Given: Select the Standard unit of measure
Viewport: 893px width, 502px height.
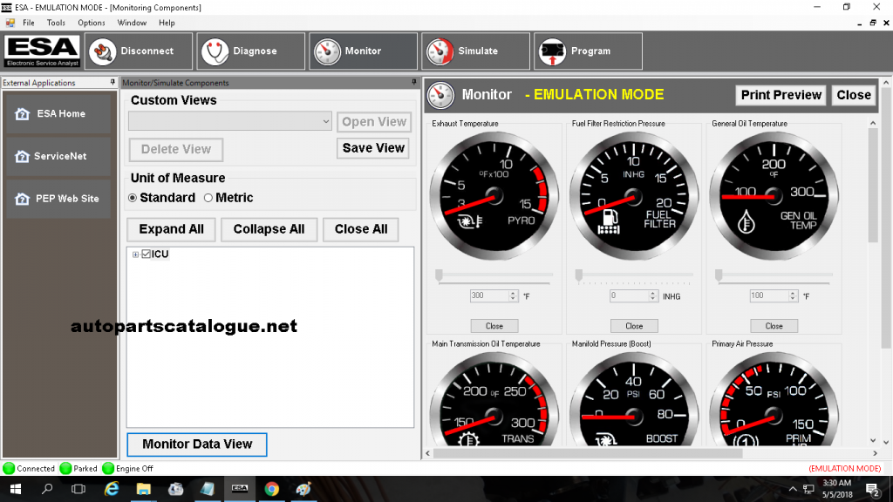Looking at the screenshot, I should (x=133, y=197).
